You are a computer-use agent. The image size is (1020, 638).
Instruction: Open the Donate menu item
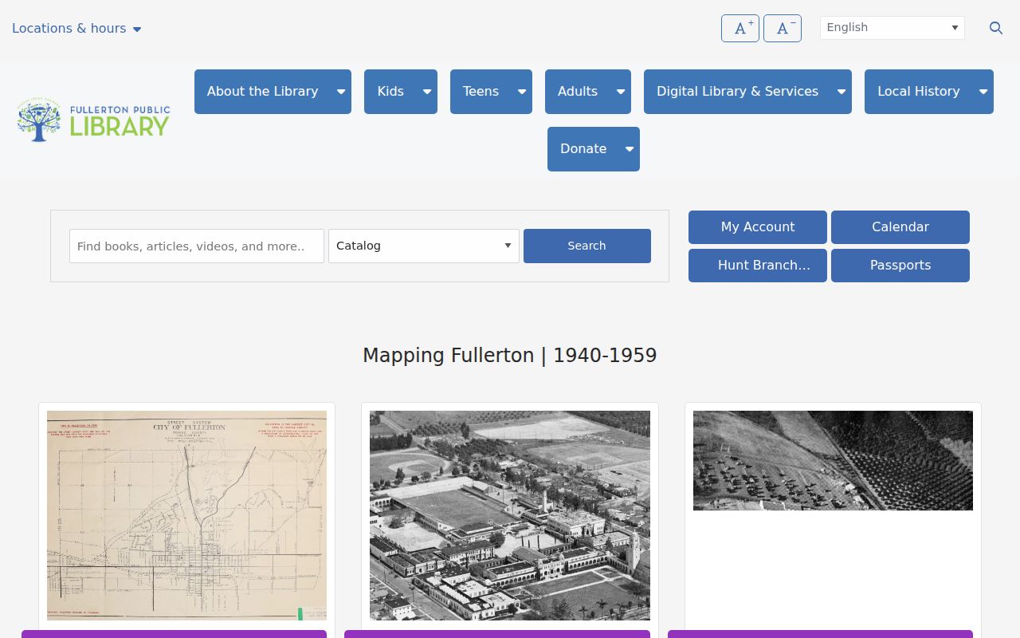click(x=583, y=149)
